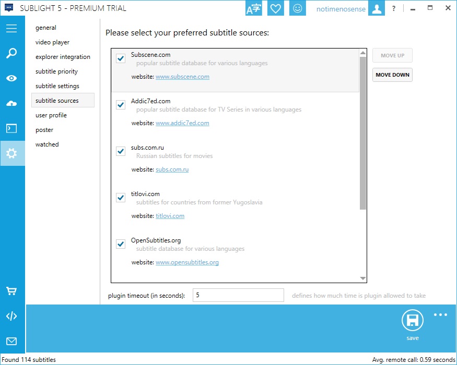Save settings with the floppy disk icon
This screenshot has width=457, height=365.
pyautogui.click(x=413, y=320)
